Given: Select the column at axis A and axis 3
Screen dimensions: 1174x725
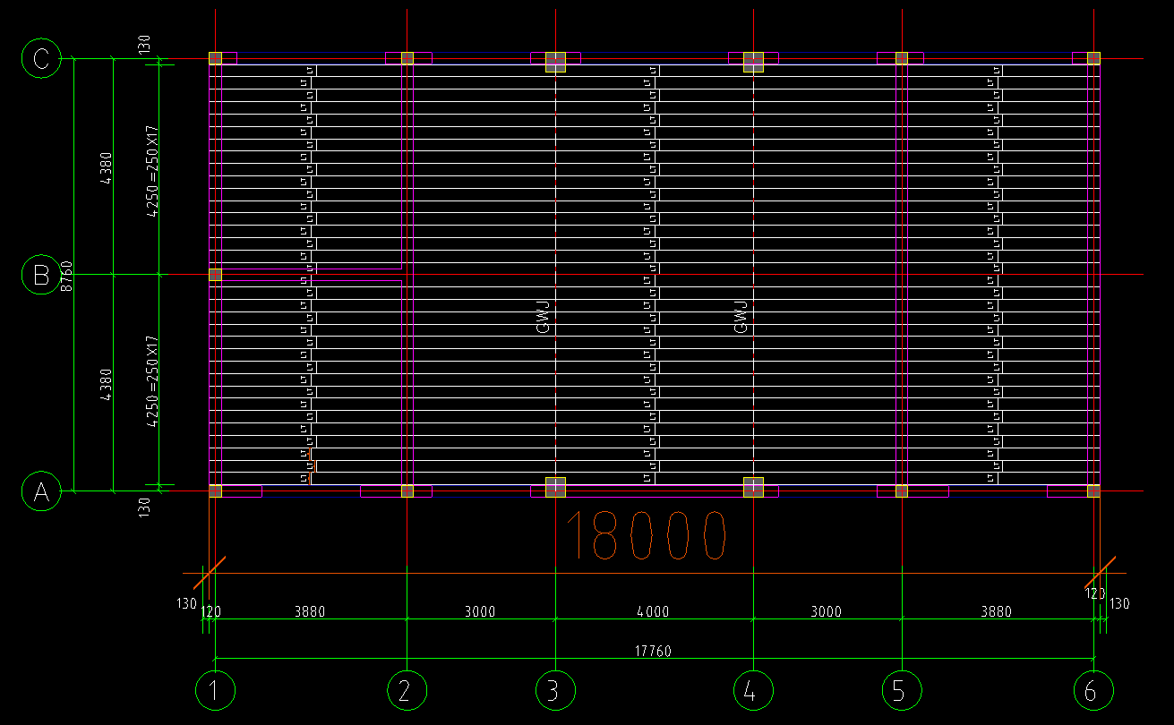Looking at the screenshot, I should click(555, 487).
